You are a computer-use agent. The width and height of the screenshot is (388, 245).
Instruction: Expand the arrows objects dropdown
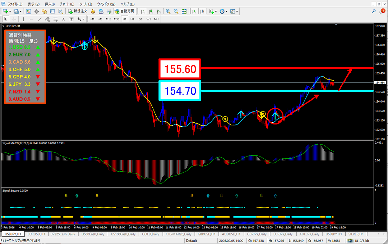84,19
